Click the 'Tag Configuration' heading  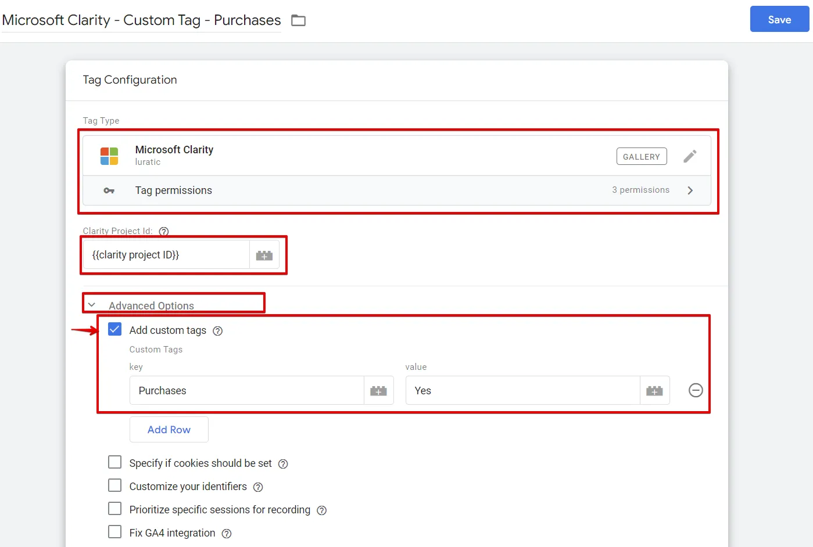(x=130, y=80)
